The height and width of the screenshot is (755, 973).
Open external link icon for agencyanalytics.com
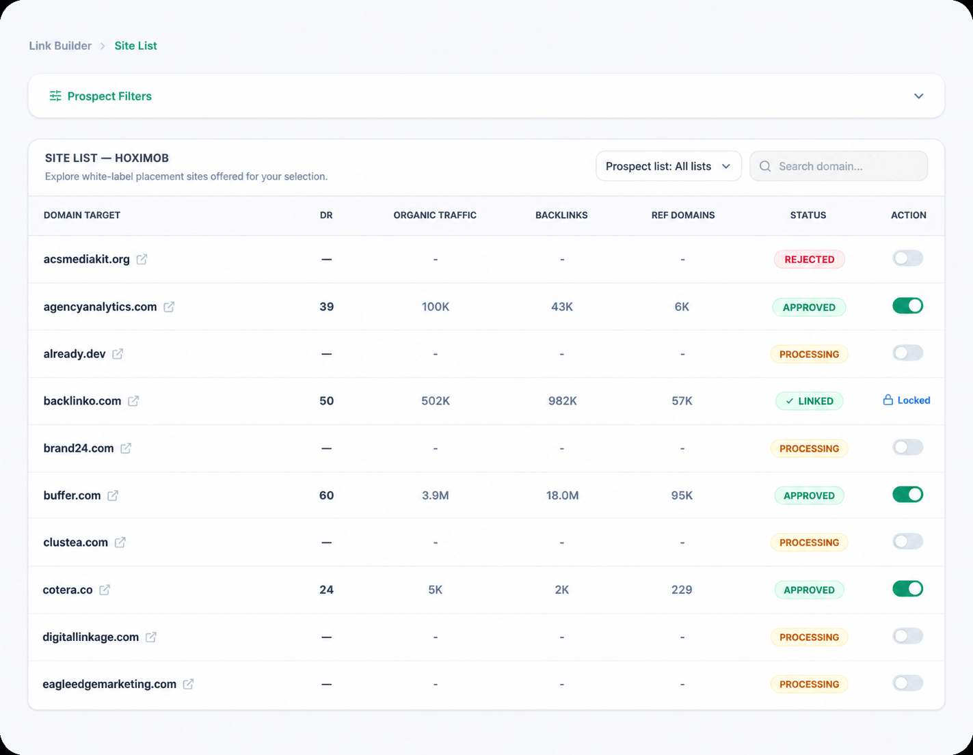169,307
